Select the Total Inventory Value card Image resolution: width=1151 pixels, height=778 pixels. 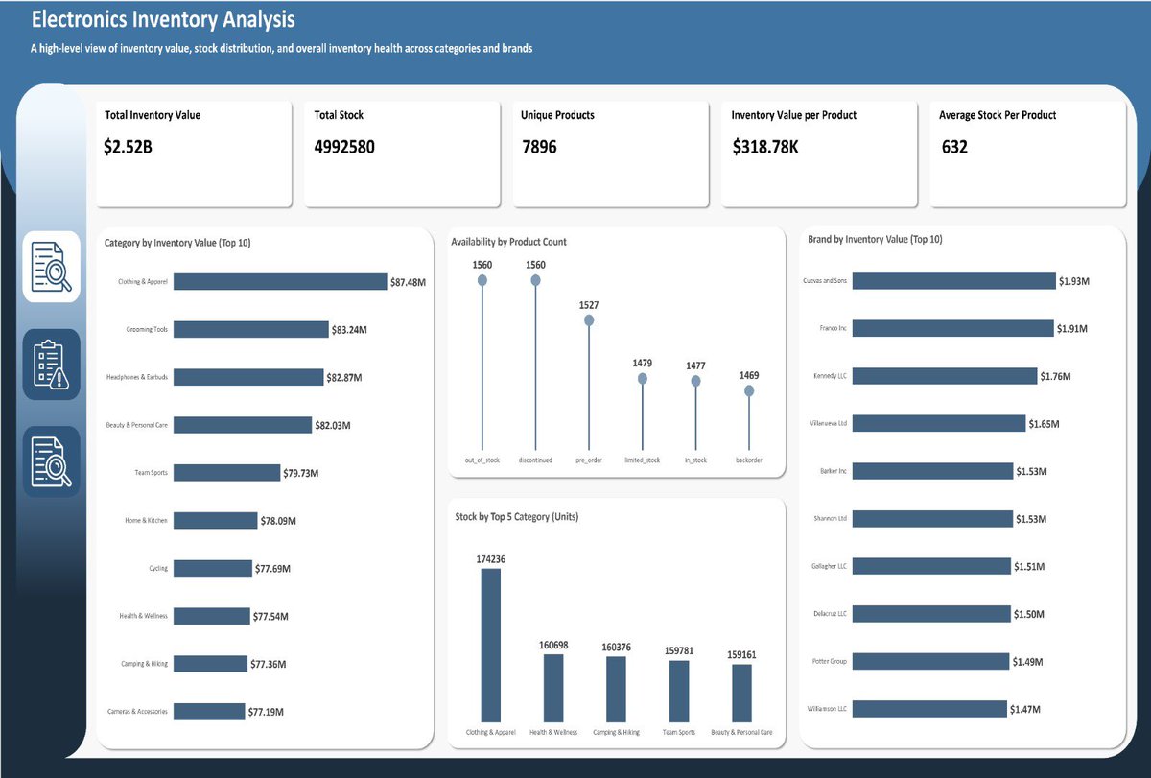(193, 153)
